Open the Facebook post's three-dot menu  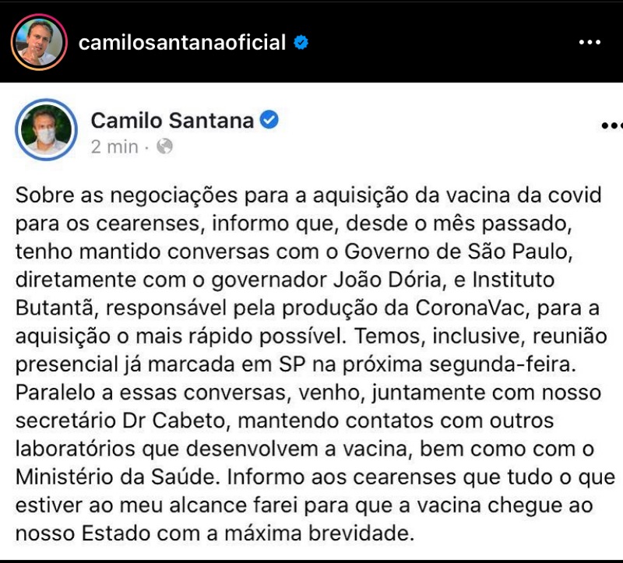pyautogui.click(x=612, y=126)
